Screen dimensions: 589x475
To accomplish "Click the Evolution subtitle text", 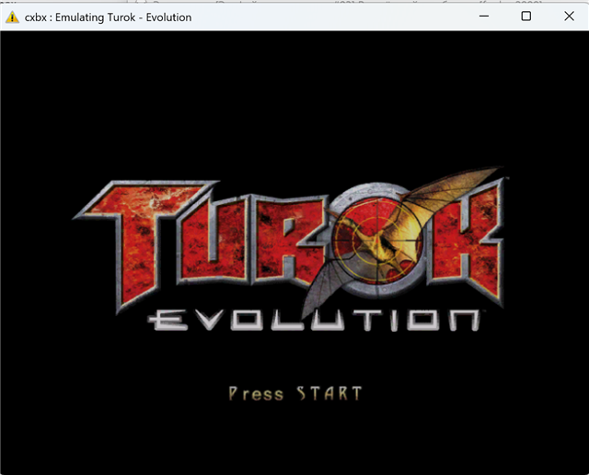I will [315, 321].
